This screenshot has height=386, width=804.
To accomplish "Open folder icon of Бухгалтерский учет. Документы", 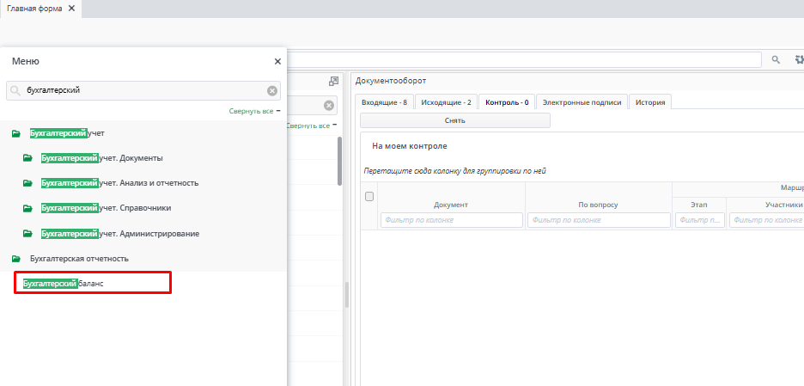I will 27,158.
